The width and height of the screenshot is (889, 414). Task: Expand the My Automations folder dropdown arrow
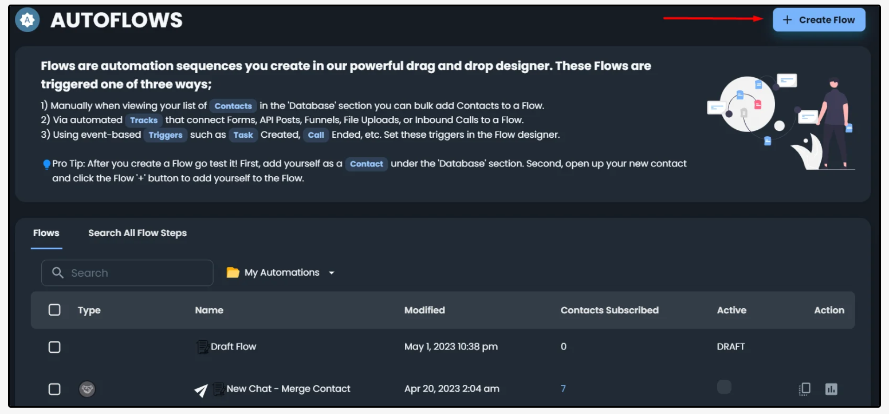click(x=331, y=273)
